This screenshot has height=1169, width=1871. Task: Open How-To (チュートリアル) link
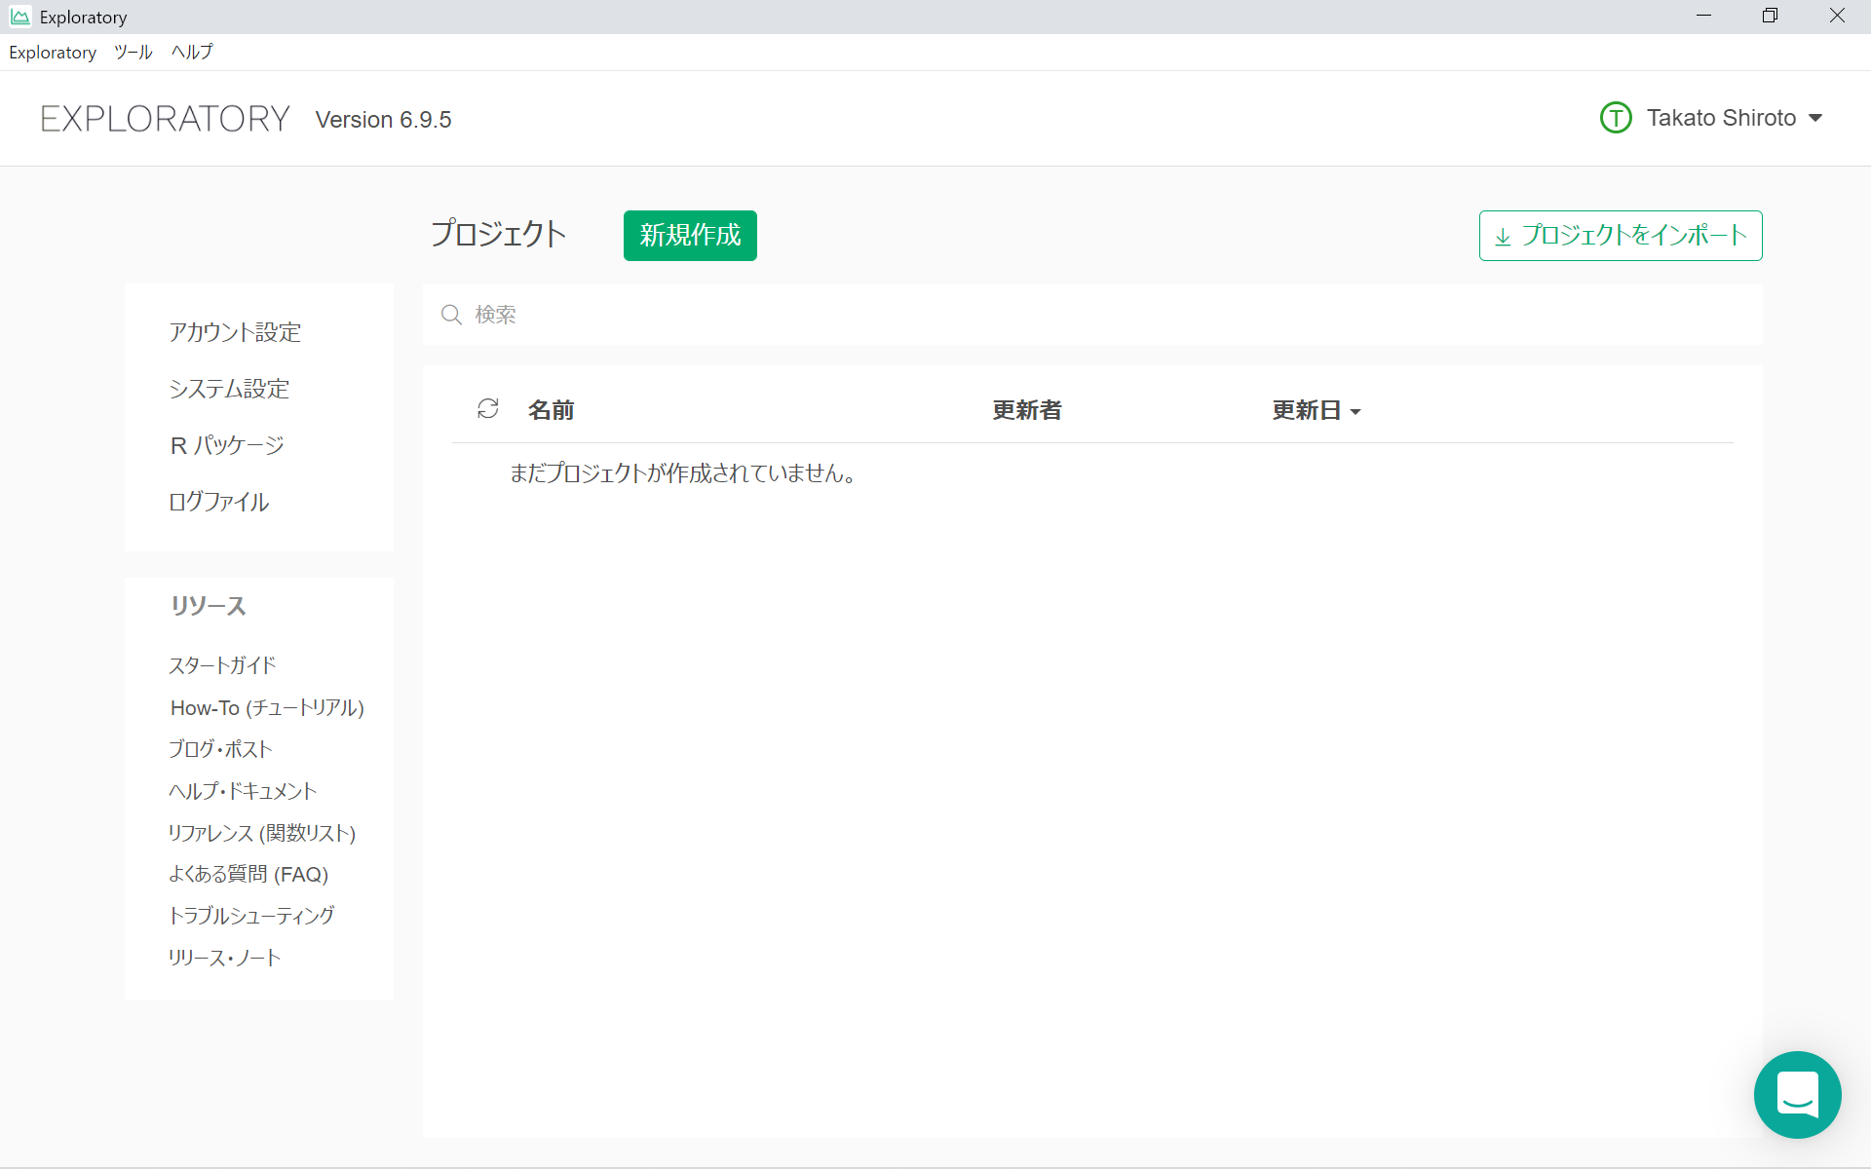[x=267, y=707]
